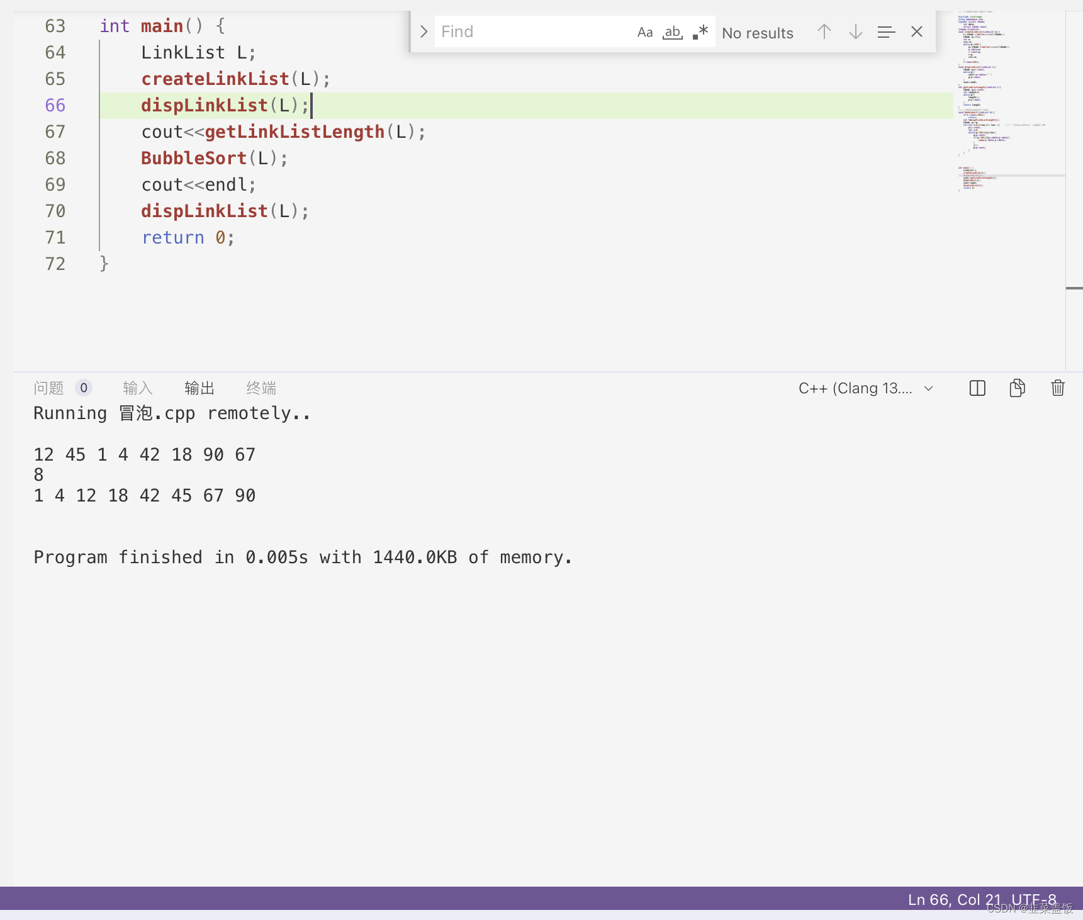1083x920 pixels.
Task: Click the cout<<getLinkListLength(L); line
Action: (284, 132)
